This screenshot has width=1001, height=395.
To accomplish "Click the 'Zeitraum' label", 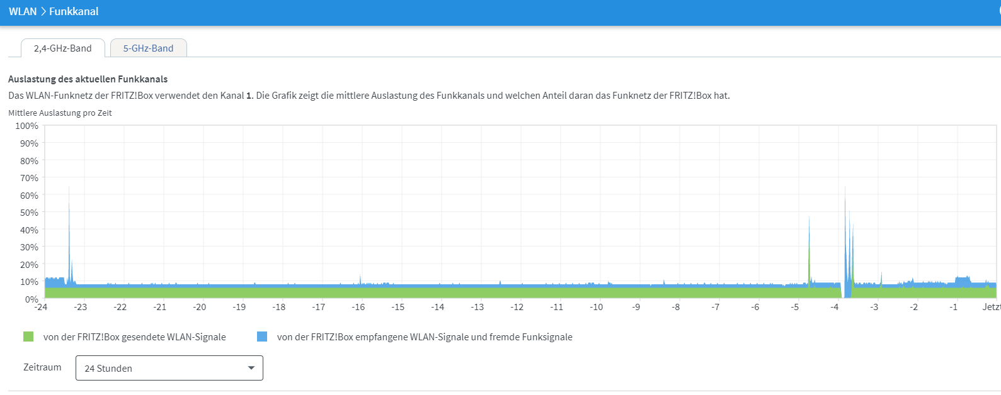I will tap(42, 367).
